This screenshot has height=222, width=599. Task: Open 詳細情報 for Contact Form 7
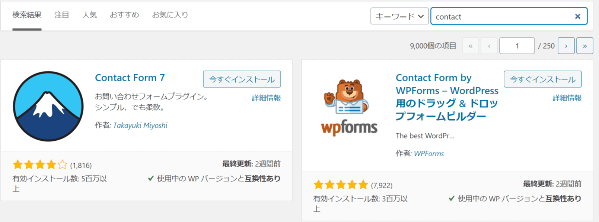pos(266,98)
